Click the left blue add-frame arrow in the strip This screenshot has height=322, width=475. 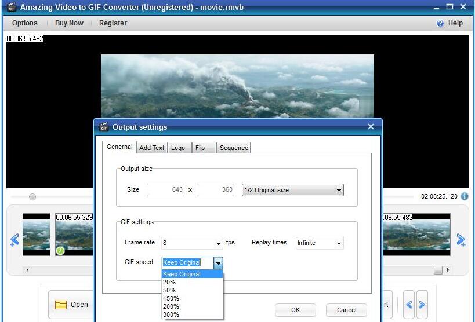pos(14,240)
